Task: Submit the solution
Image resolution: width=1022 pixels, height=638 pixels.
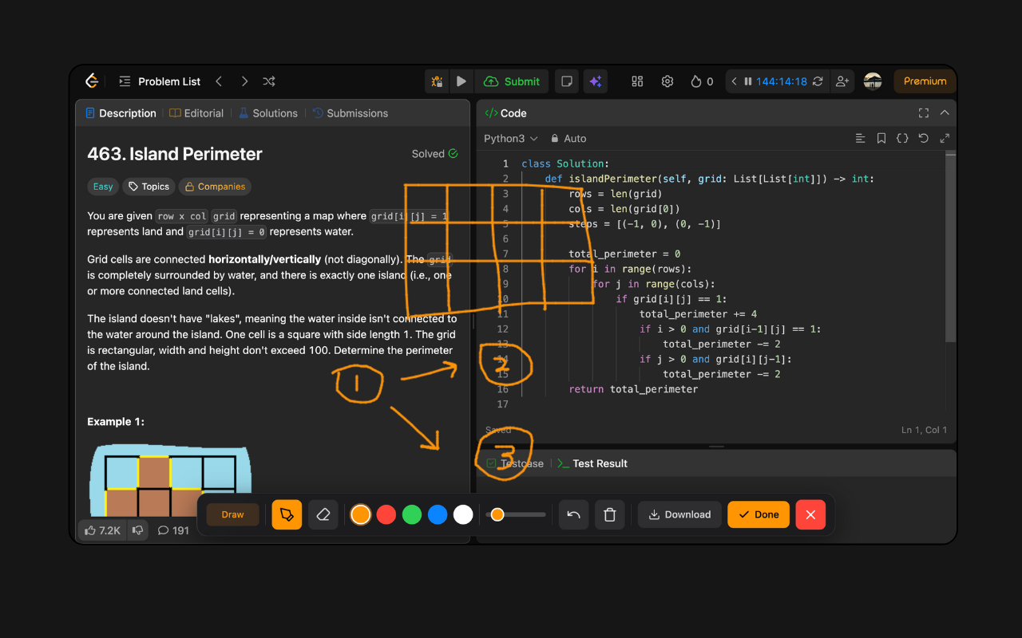Action: pyautogui.click(x=513, y=81)
